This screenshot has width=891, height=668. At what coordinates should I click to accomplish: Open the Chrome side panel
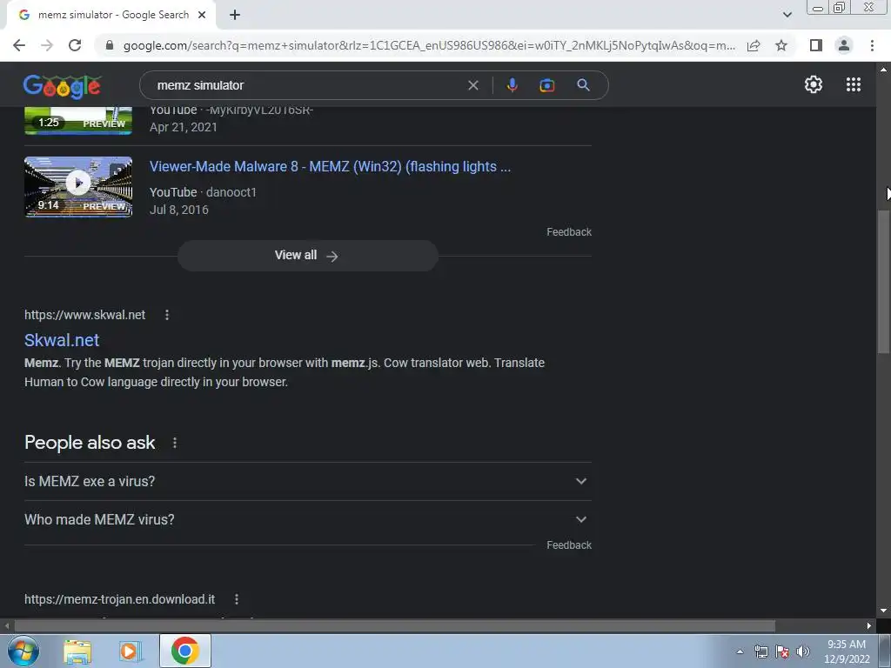[x=816, y=45]
